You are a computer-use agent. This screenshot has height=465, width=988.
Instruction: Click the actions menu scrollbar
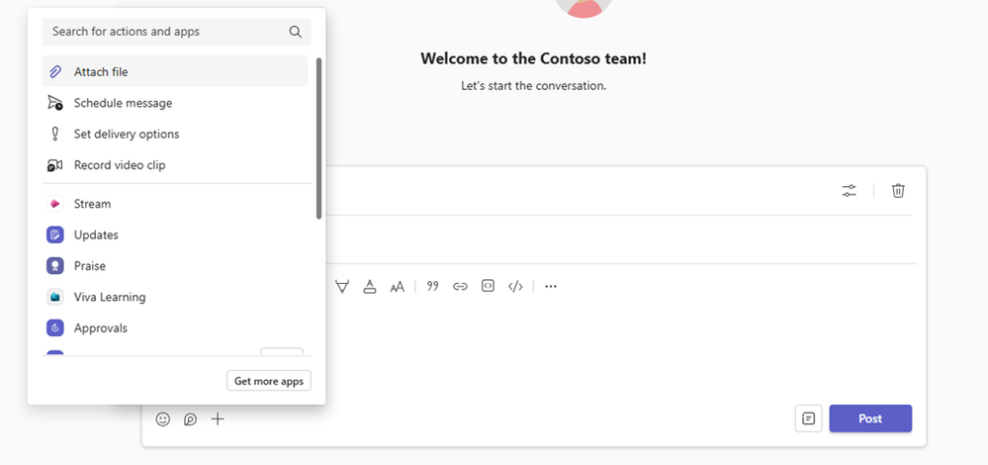click(318, 139)
